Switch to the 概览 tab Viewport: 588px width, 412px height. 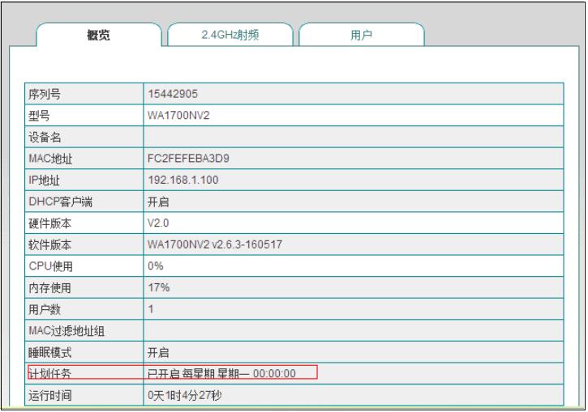(x=99, y=35)
